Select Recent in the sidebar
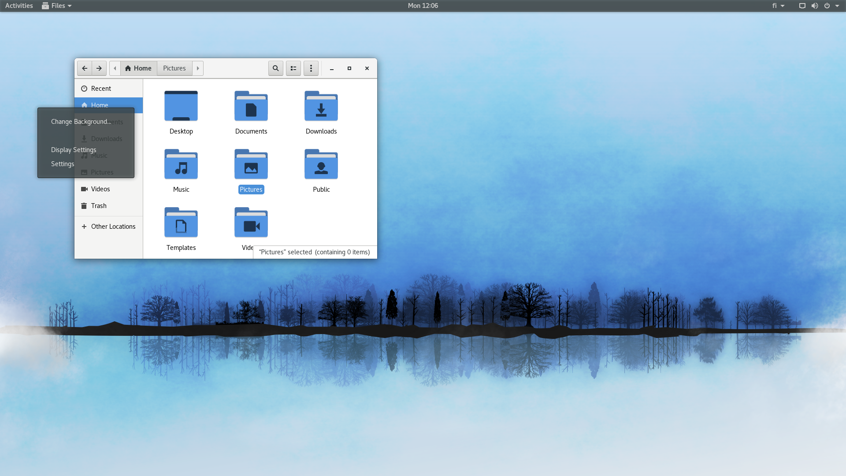This screenshot has width=846, height=476. coord(108,89)
